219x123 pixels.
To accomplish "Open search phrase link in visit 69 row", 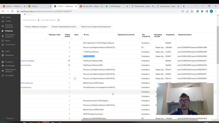I will pos(27,61).
